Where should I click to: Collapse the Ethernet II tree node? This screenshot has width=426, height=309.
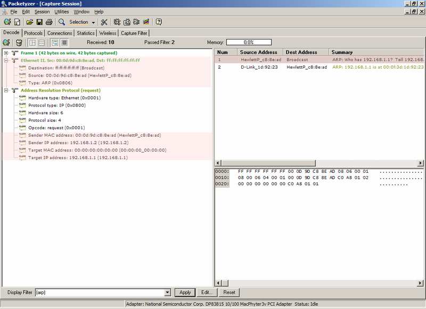click(x=6, y=60)
